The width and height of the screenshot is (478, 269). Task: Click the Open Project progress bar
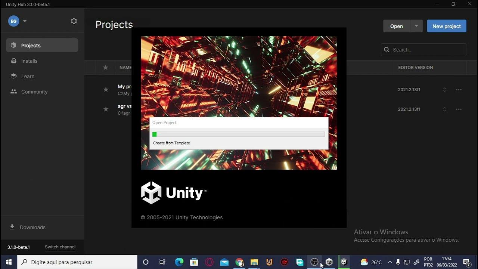pyautogui.click(x=239, y=134)
